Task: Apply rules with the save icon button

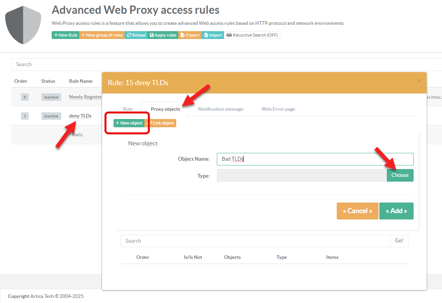Action: [163, 35]
